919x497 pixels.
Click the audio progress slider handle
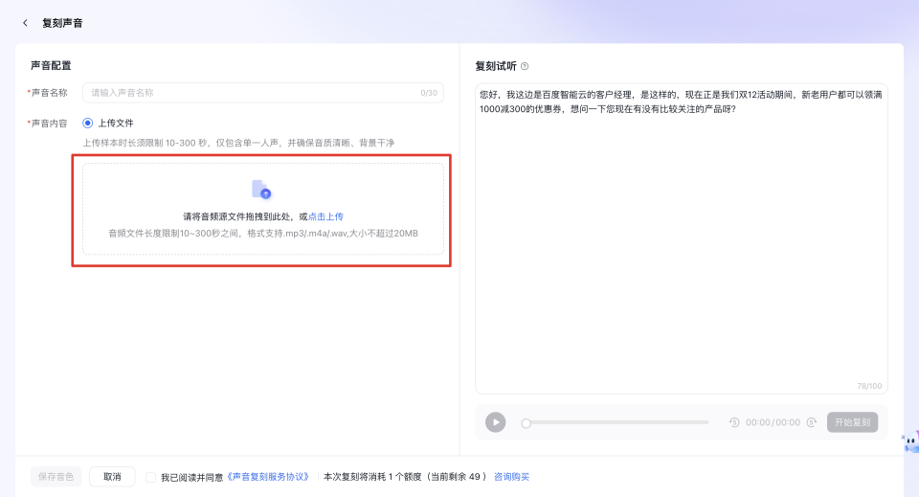(526, 422)
